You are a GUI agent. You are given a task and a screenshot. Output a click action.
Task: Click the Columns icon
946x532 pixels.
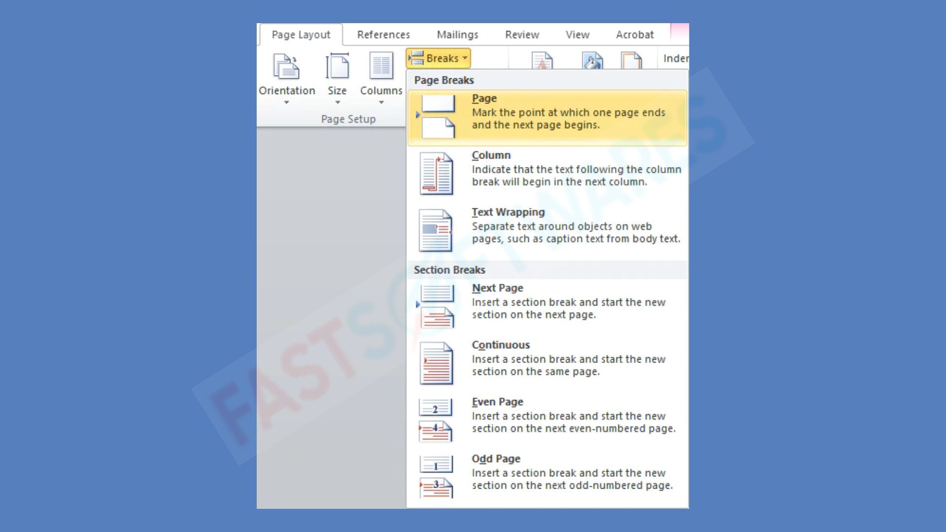pyautogui.click(x=381, y=66)
